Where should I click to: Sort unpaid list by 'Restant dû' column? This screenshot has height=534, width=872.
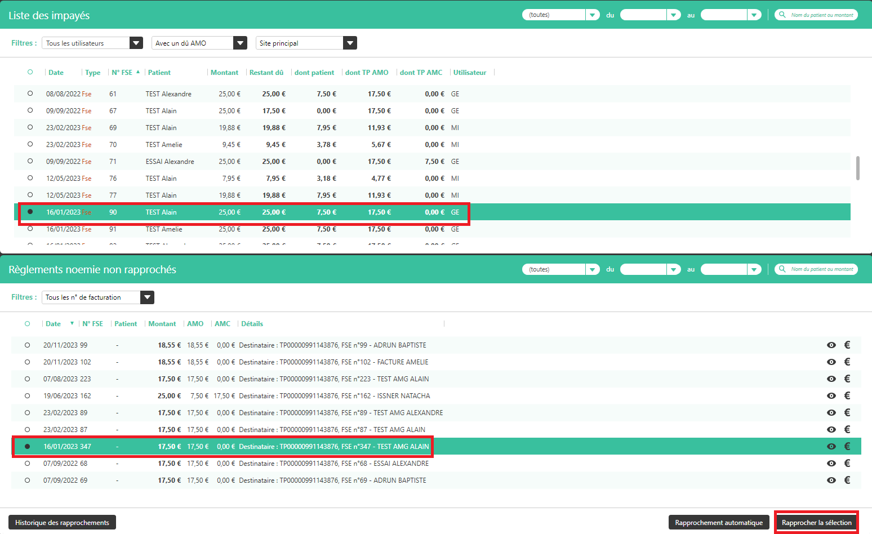266,73
